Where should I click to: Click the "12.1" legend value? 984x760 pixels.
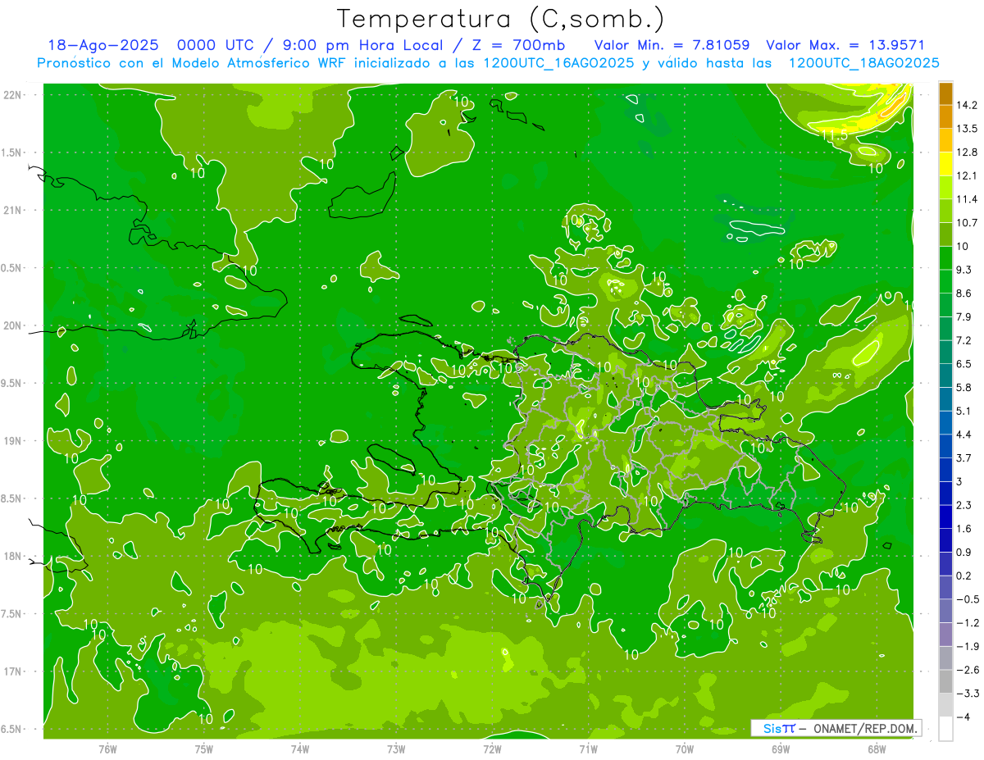pyautogui.click(x=967, y=175)
